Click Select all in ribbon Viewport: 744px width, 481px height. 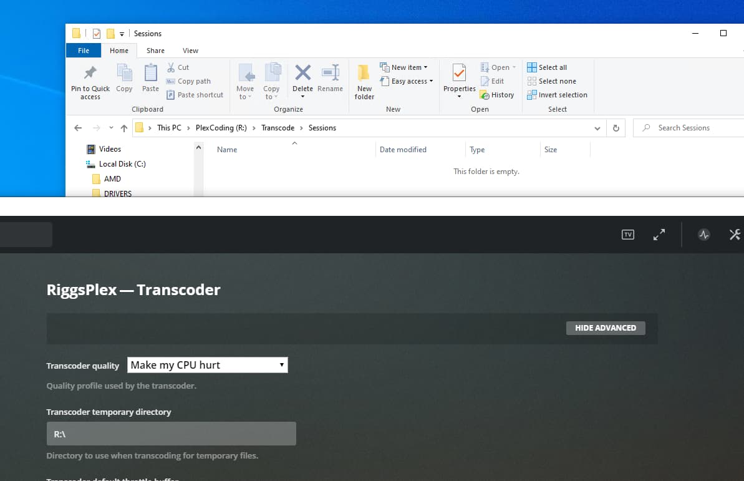tap(547, 67)
